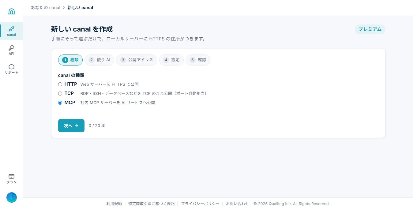
Task: Click the プレミアム badge
Action: [370, 29]
